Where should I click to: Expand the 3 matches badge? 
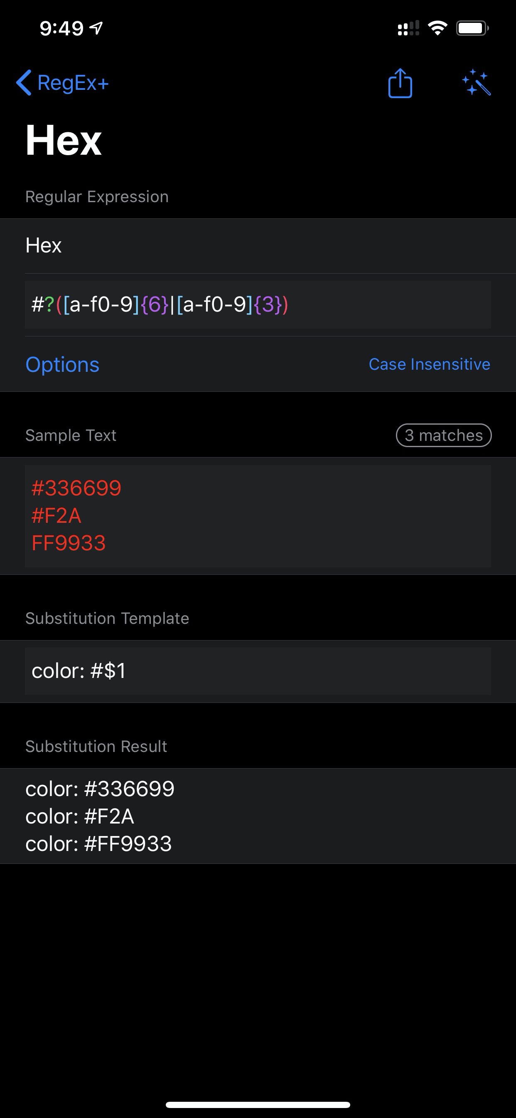(x=444, y=435)
